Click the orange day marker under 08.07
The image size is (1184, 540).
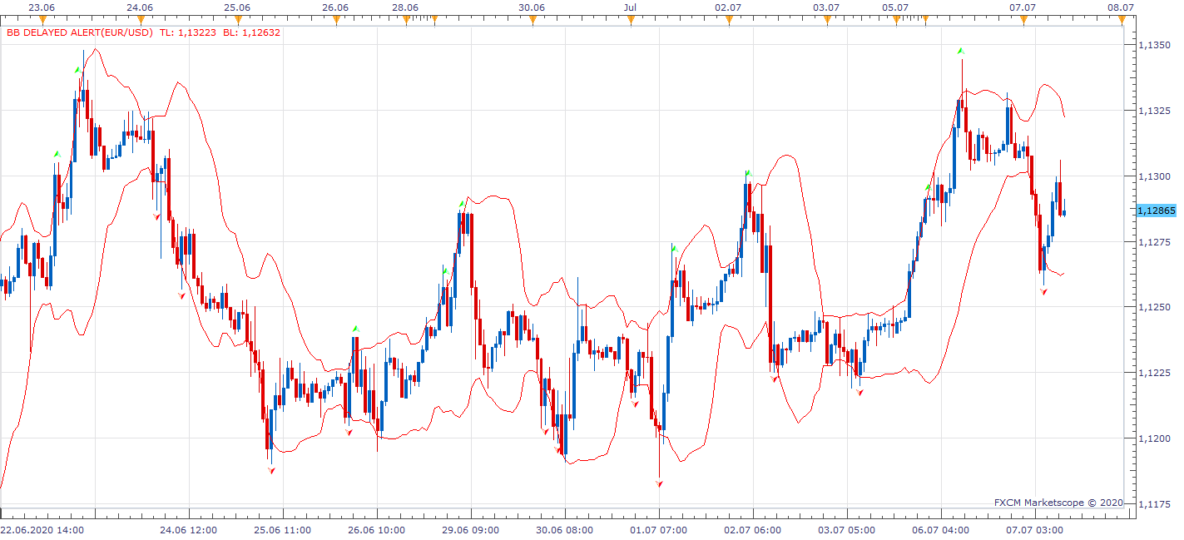pos(1120,19)
